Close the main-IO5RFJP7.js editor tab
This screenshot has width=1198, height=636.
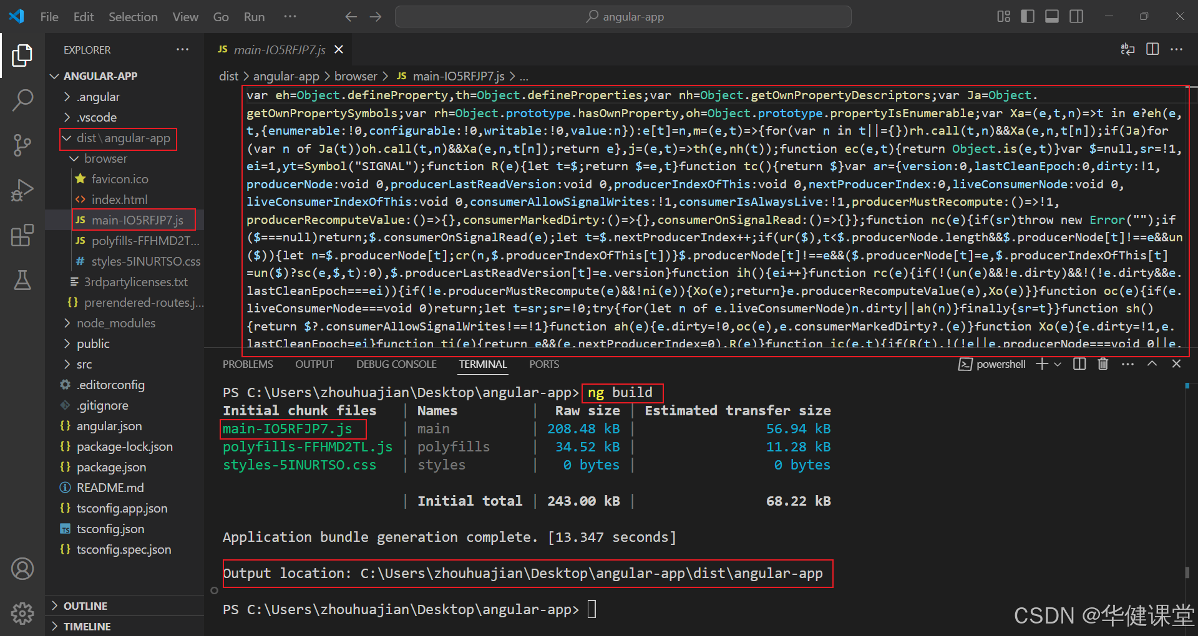click(339, 49)
